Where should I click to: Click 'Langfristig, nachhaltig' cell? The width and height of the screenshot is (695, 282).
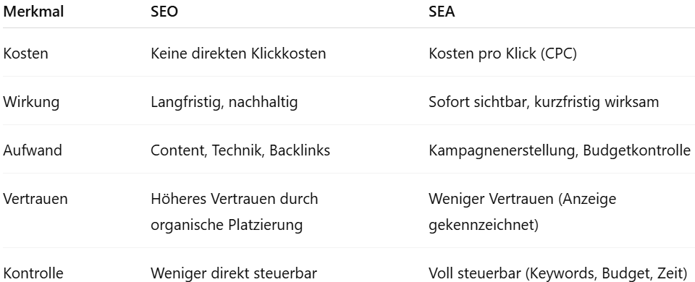[x=224, y=102]
